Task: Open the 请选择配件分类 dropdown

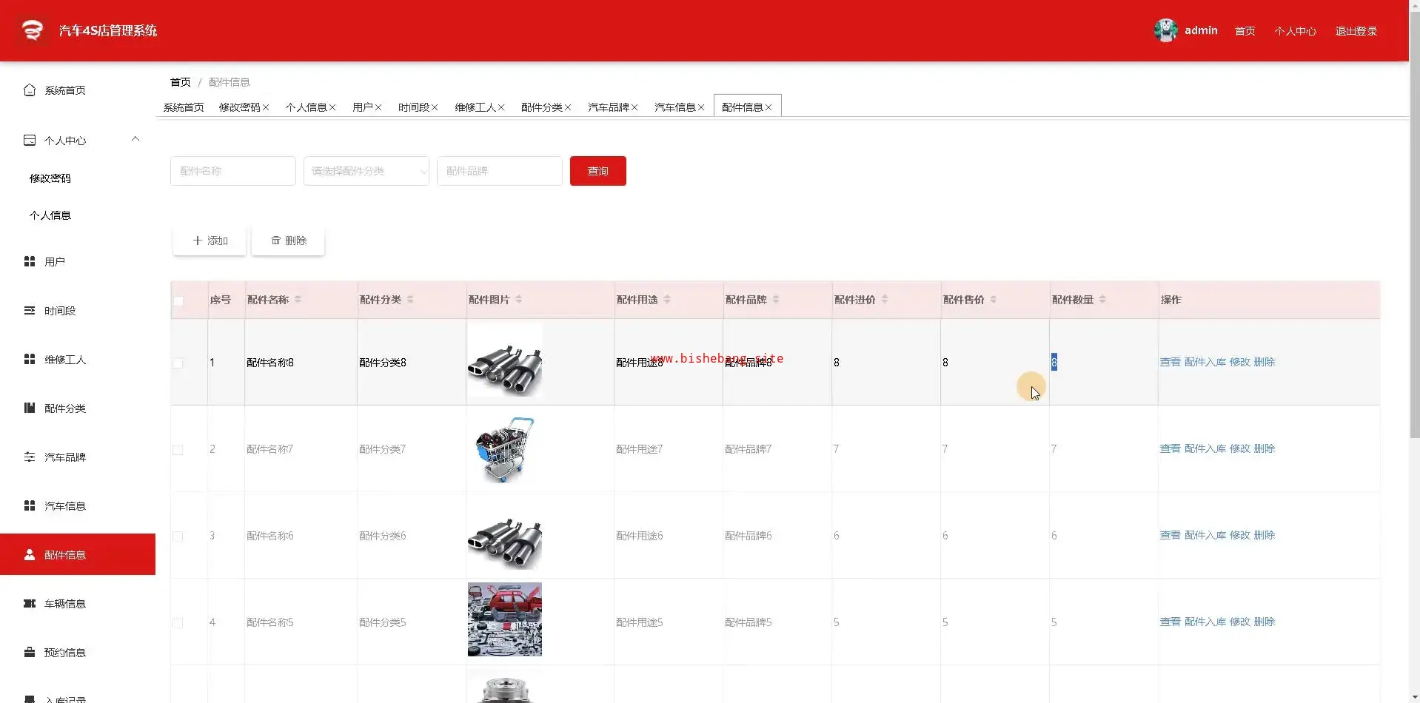Action: click(366, 171)
